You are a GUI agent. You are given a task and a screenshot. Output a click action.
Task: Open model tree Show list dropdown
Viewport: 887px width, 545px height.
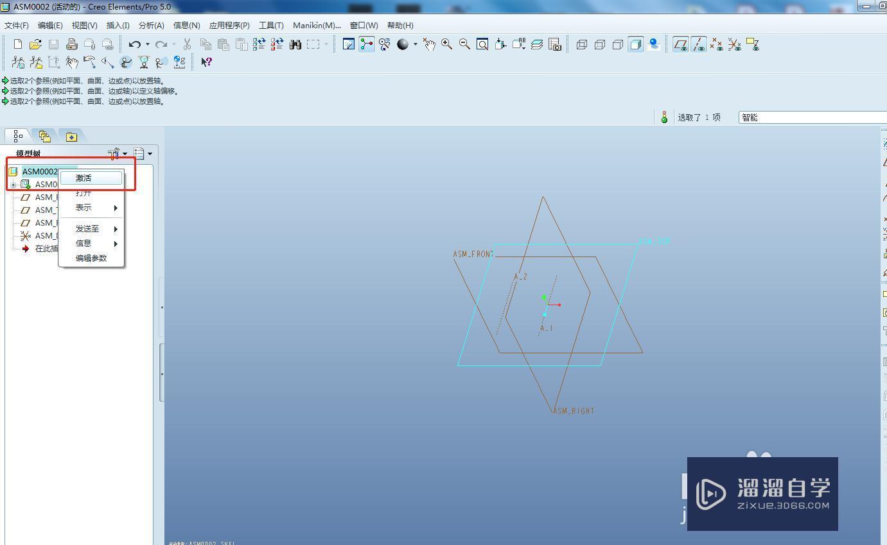click(143, 154)
